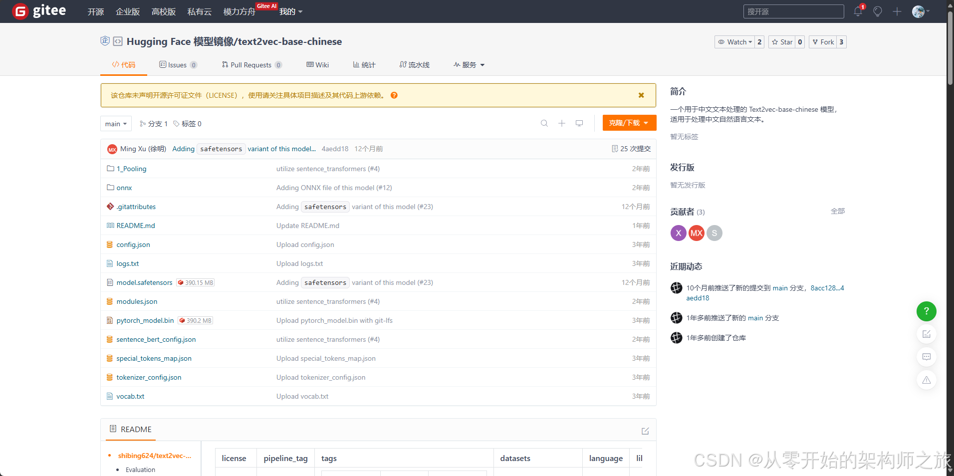Open the model.safetensors file
954x476 pixels.
pyautogui.click(x=144, y=282)
